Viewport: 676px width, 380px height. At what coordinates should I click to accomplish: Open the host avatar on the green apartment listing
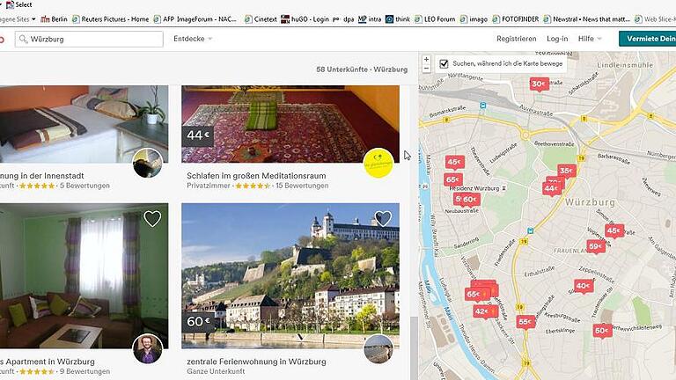coord(148,348)
